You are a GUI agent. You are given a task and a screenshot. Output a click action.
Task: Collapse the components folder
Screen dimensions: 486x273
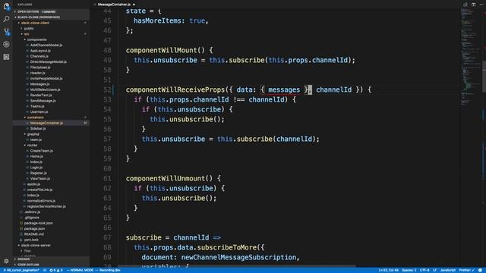click(x=36, y=39)
